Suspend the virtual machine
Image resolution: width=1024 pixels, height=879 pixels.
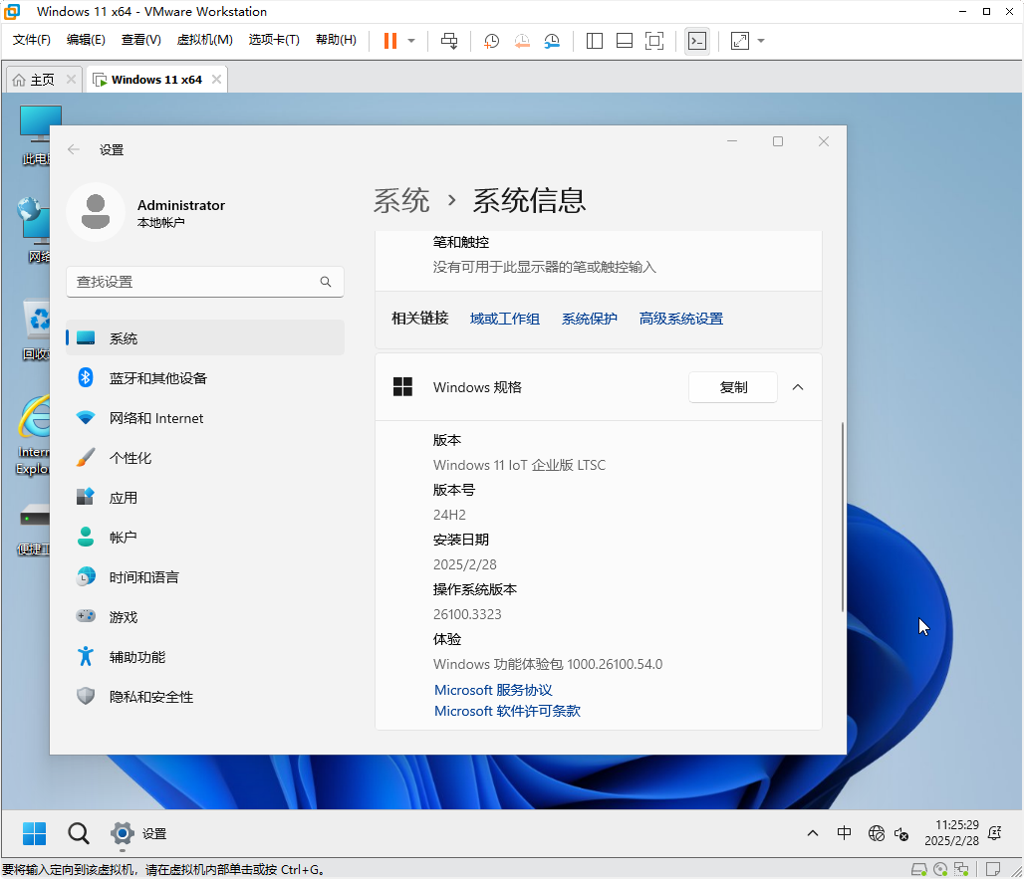(387, 41)
